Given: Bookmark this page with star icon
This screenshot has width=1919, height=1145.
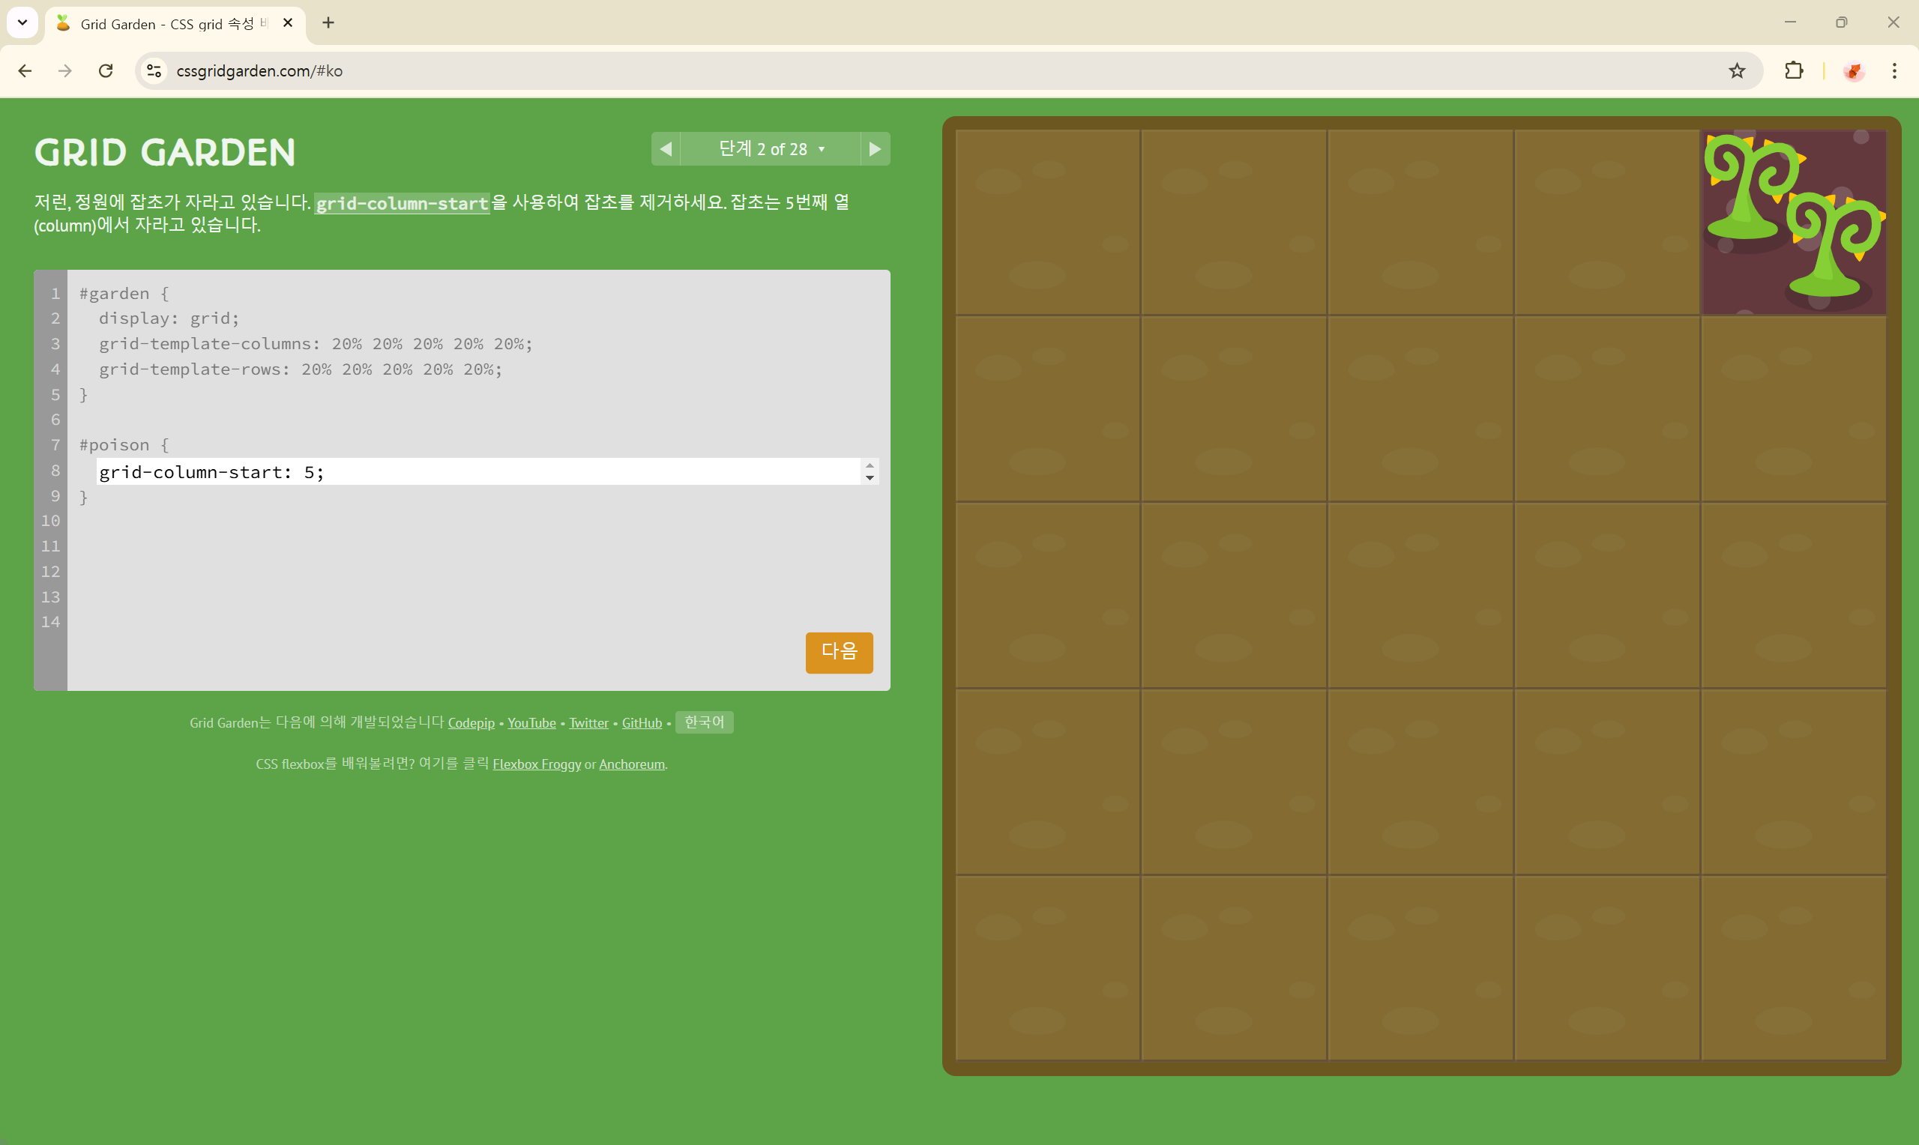Looking at the screenshot, I should 1736,71.
